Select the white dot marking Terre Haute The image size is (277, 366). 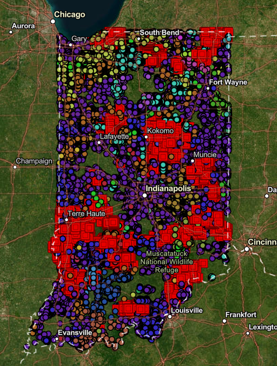67,220
